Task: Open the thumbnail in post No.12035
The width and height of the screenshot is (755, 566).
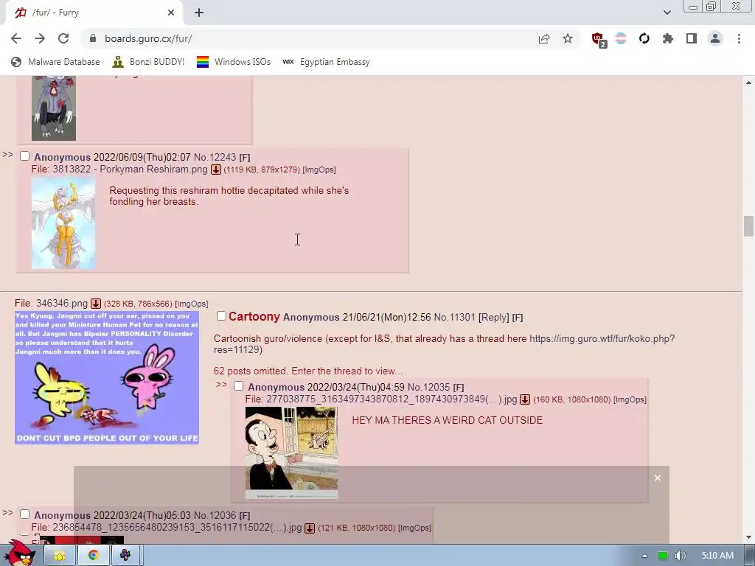Action: (x=291, y=453)
